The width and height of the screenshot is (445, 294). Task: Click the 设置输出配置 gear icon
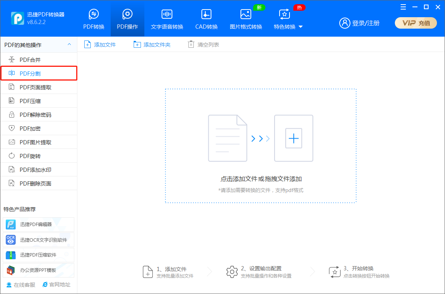click(x=232, y=272)
